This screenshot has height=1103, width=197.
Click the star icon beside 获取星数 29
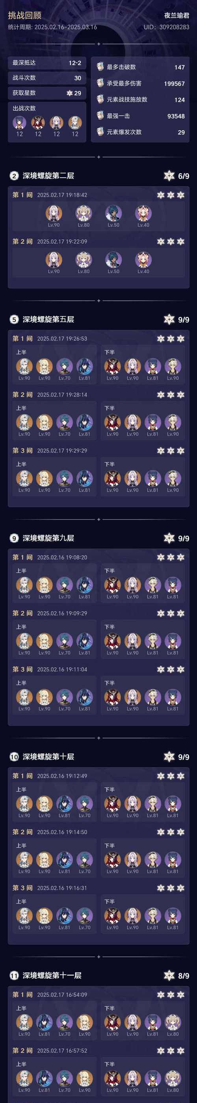click(70, 93)
